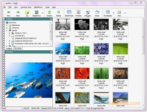Switch to Folders tab
Viewport: 147px width, 112px height.
[9, 48]
